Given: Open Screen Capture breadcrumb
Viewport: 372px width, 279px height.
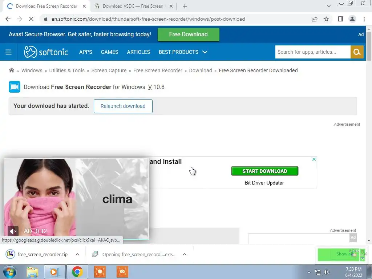Looking at the screenshot, I should pos(109,70).
